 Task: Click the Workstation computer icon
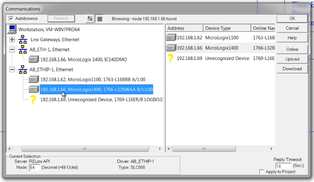(x=12, y=29)
